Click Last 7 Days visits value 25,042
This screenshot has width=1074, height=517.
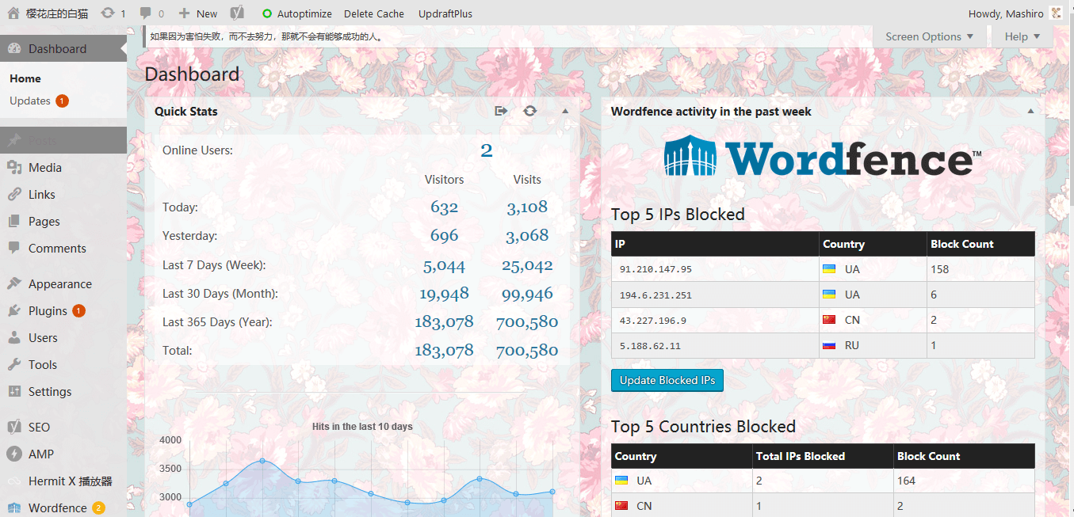point(527,265)
